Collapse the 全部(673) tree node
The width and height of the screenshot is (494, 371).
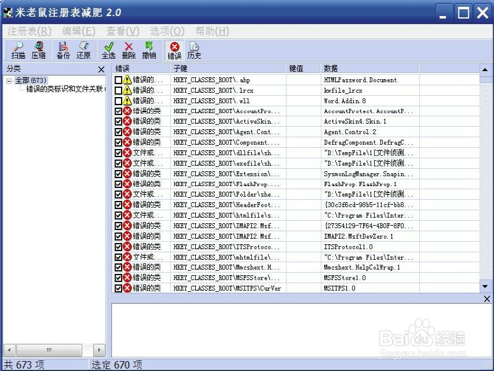pos(9,81)
